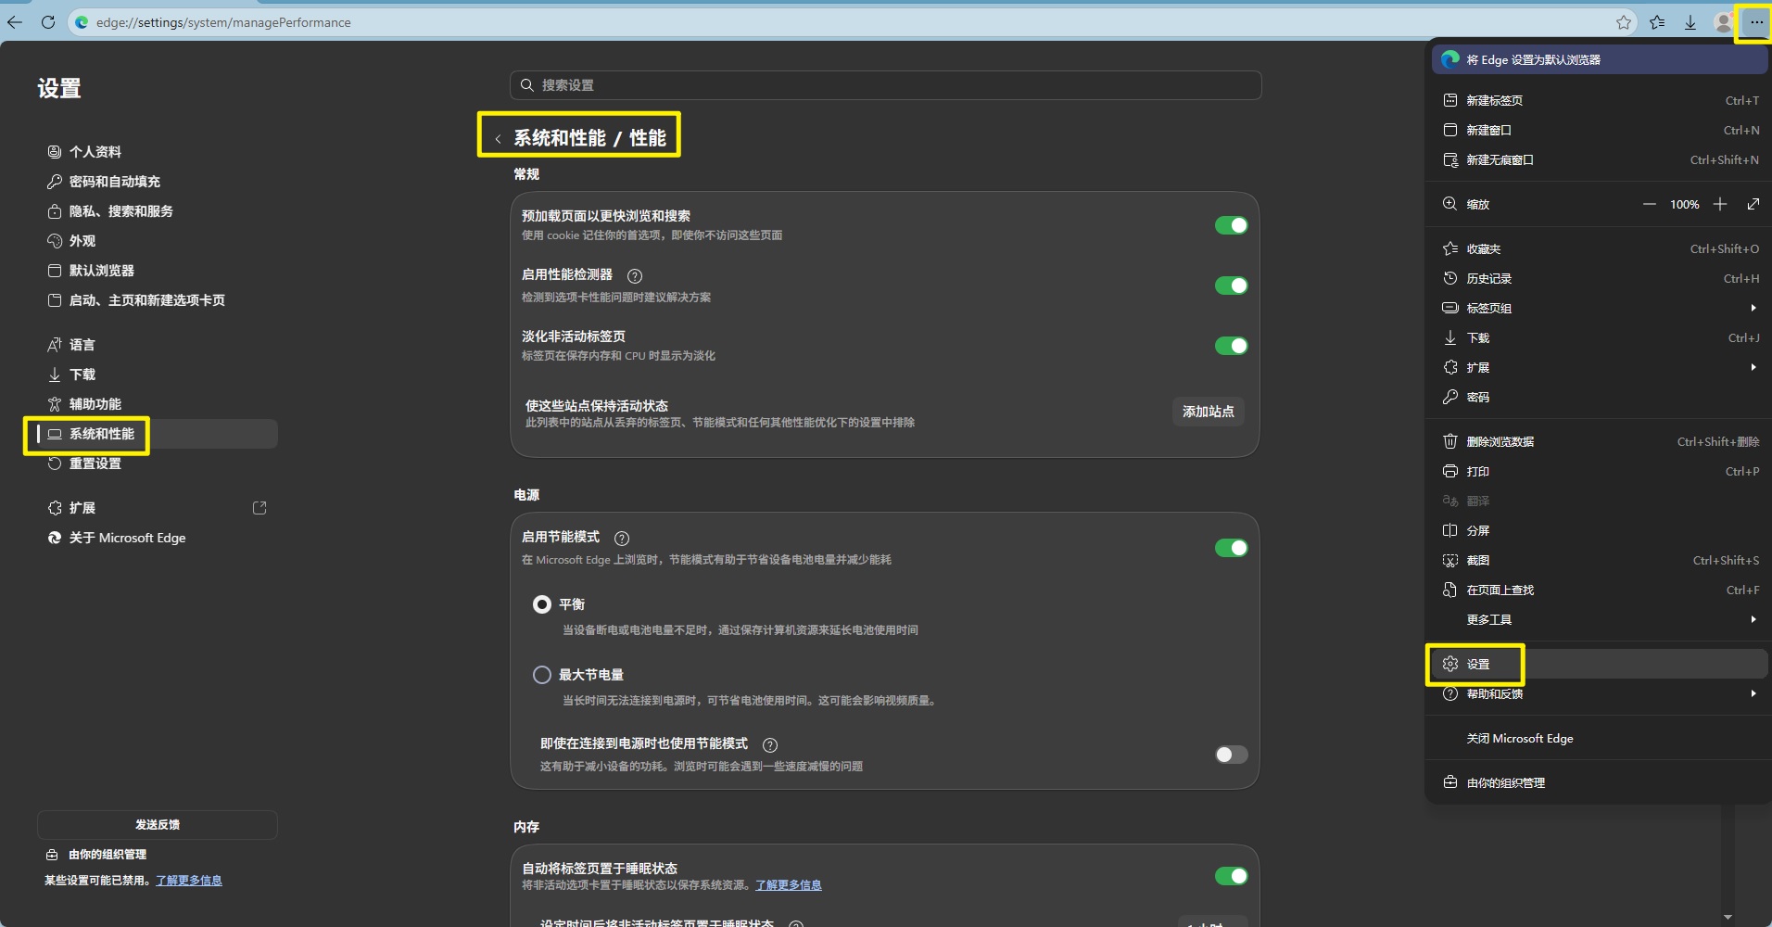Click the 搜索设置 search box
1772x927 pixels.
(885, 85)
